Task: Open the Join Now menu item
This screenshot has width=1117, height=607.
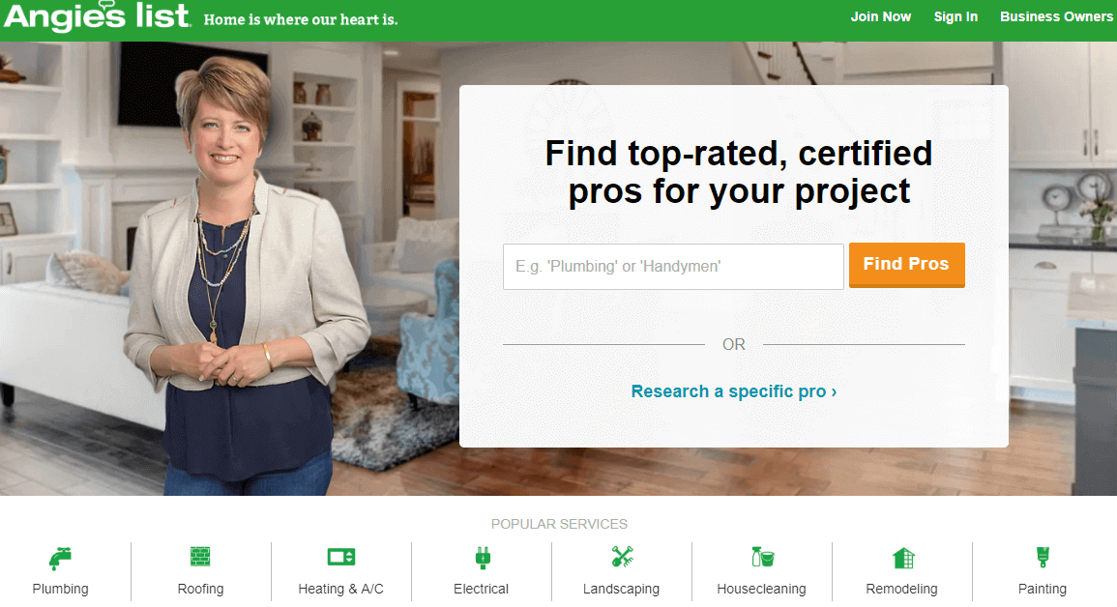Action: click(x=880, y=16)
